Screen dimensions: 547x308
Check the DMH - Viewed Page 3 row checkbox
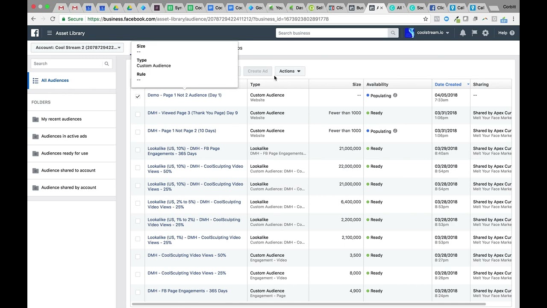coord(138,114)
